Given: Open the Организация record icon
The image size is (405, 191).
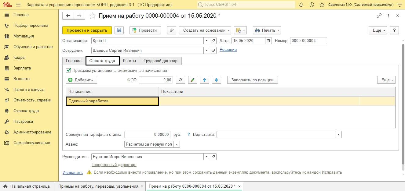Looking at the screenshot, I should pyautogui.click(x=213, y=41).
